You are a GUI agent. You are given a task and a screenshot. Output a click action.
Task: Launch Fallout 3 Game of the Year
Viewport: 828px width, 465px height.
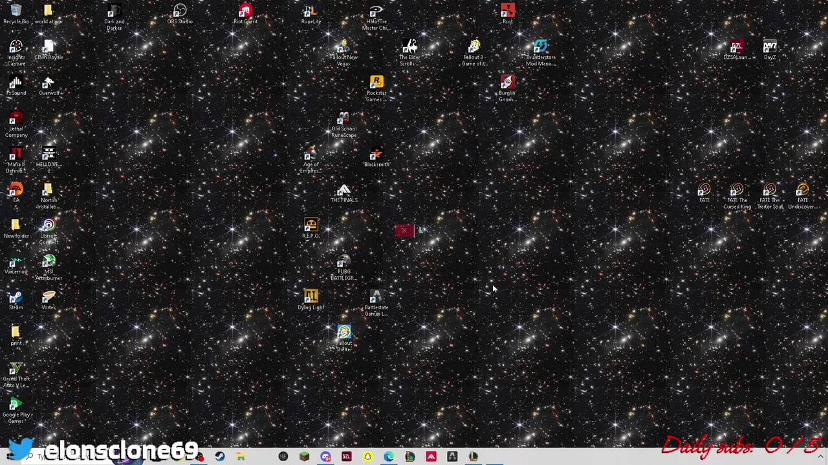474,52
